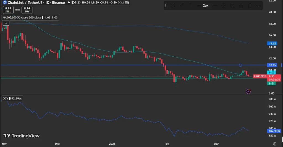Screen dimensions: 283x147
Task: Click the ChainLink symbol logo icon
Action: (4, 2)
